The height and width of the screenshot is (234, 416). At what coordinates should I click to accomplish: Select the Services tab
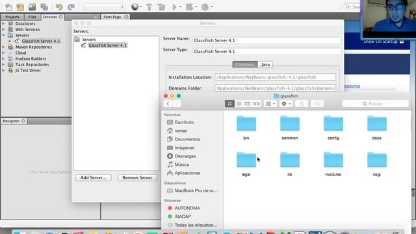click(x=49, y=17)
